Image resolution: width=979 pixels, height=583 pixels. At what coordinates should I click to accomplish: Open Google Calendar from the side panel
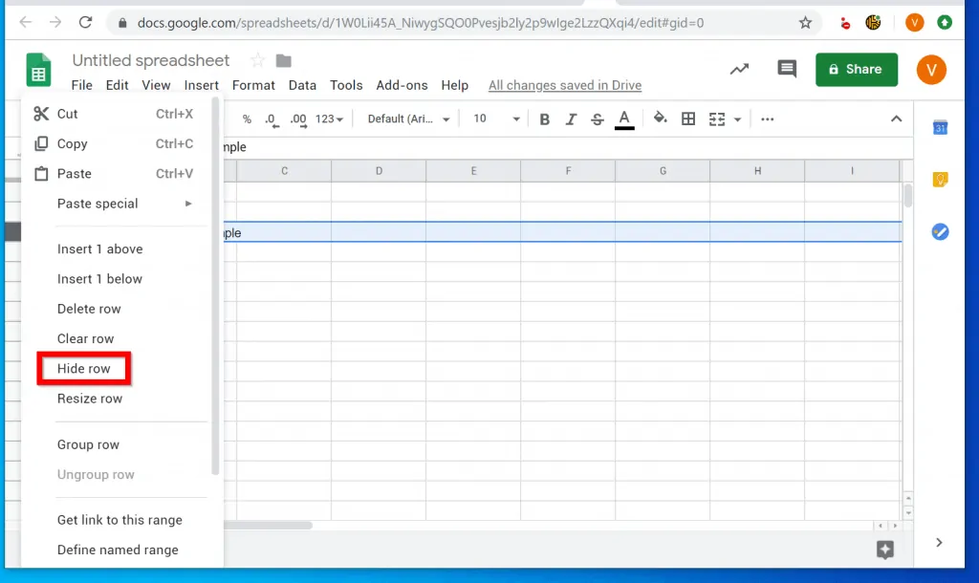coord(940,127)
